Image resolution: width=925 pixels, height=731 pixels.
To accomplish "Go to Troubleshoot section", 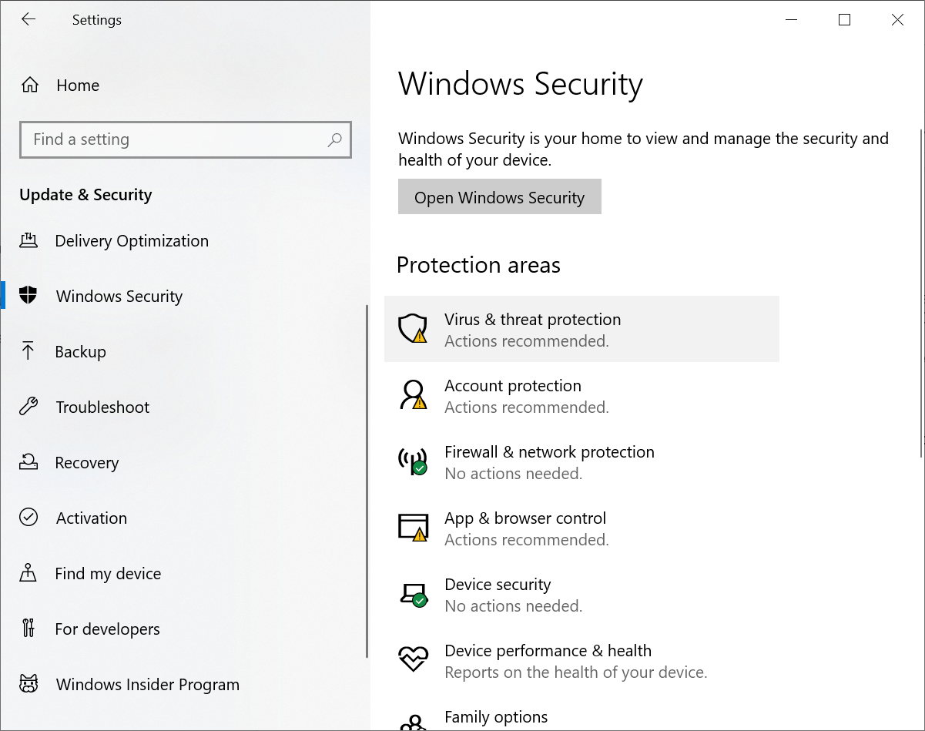I will pyautogui.click(x=102, y=407).
